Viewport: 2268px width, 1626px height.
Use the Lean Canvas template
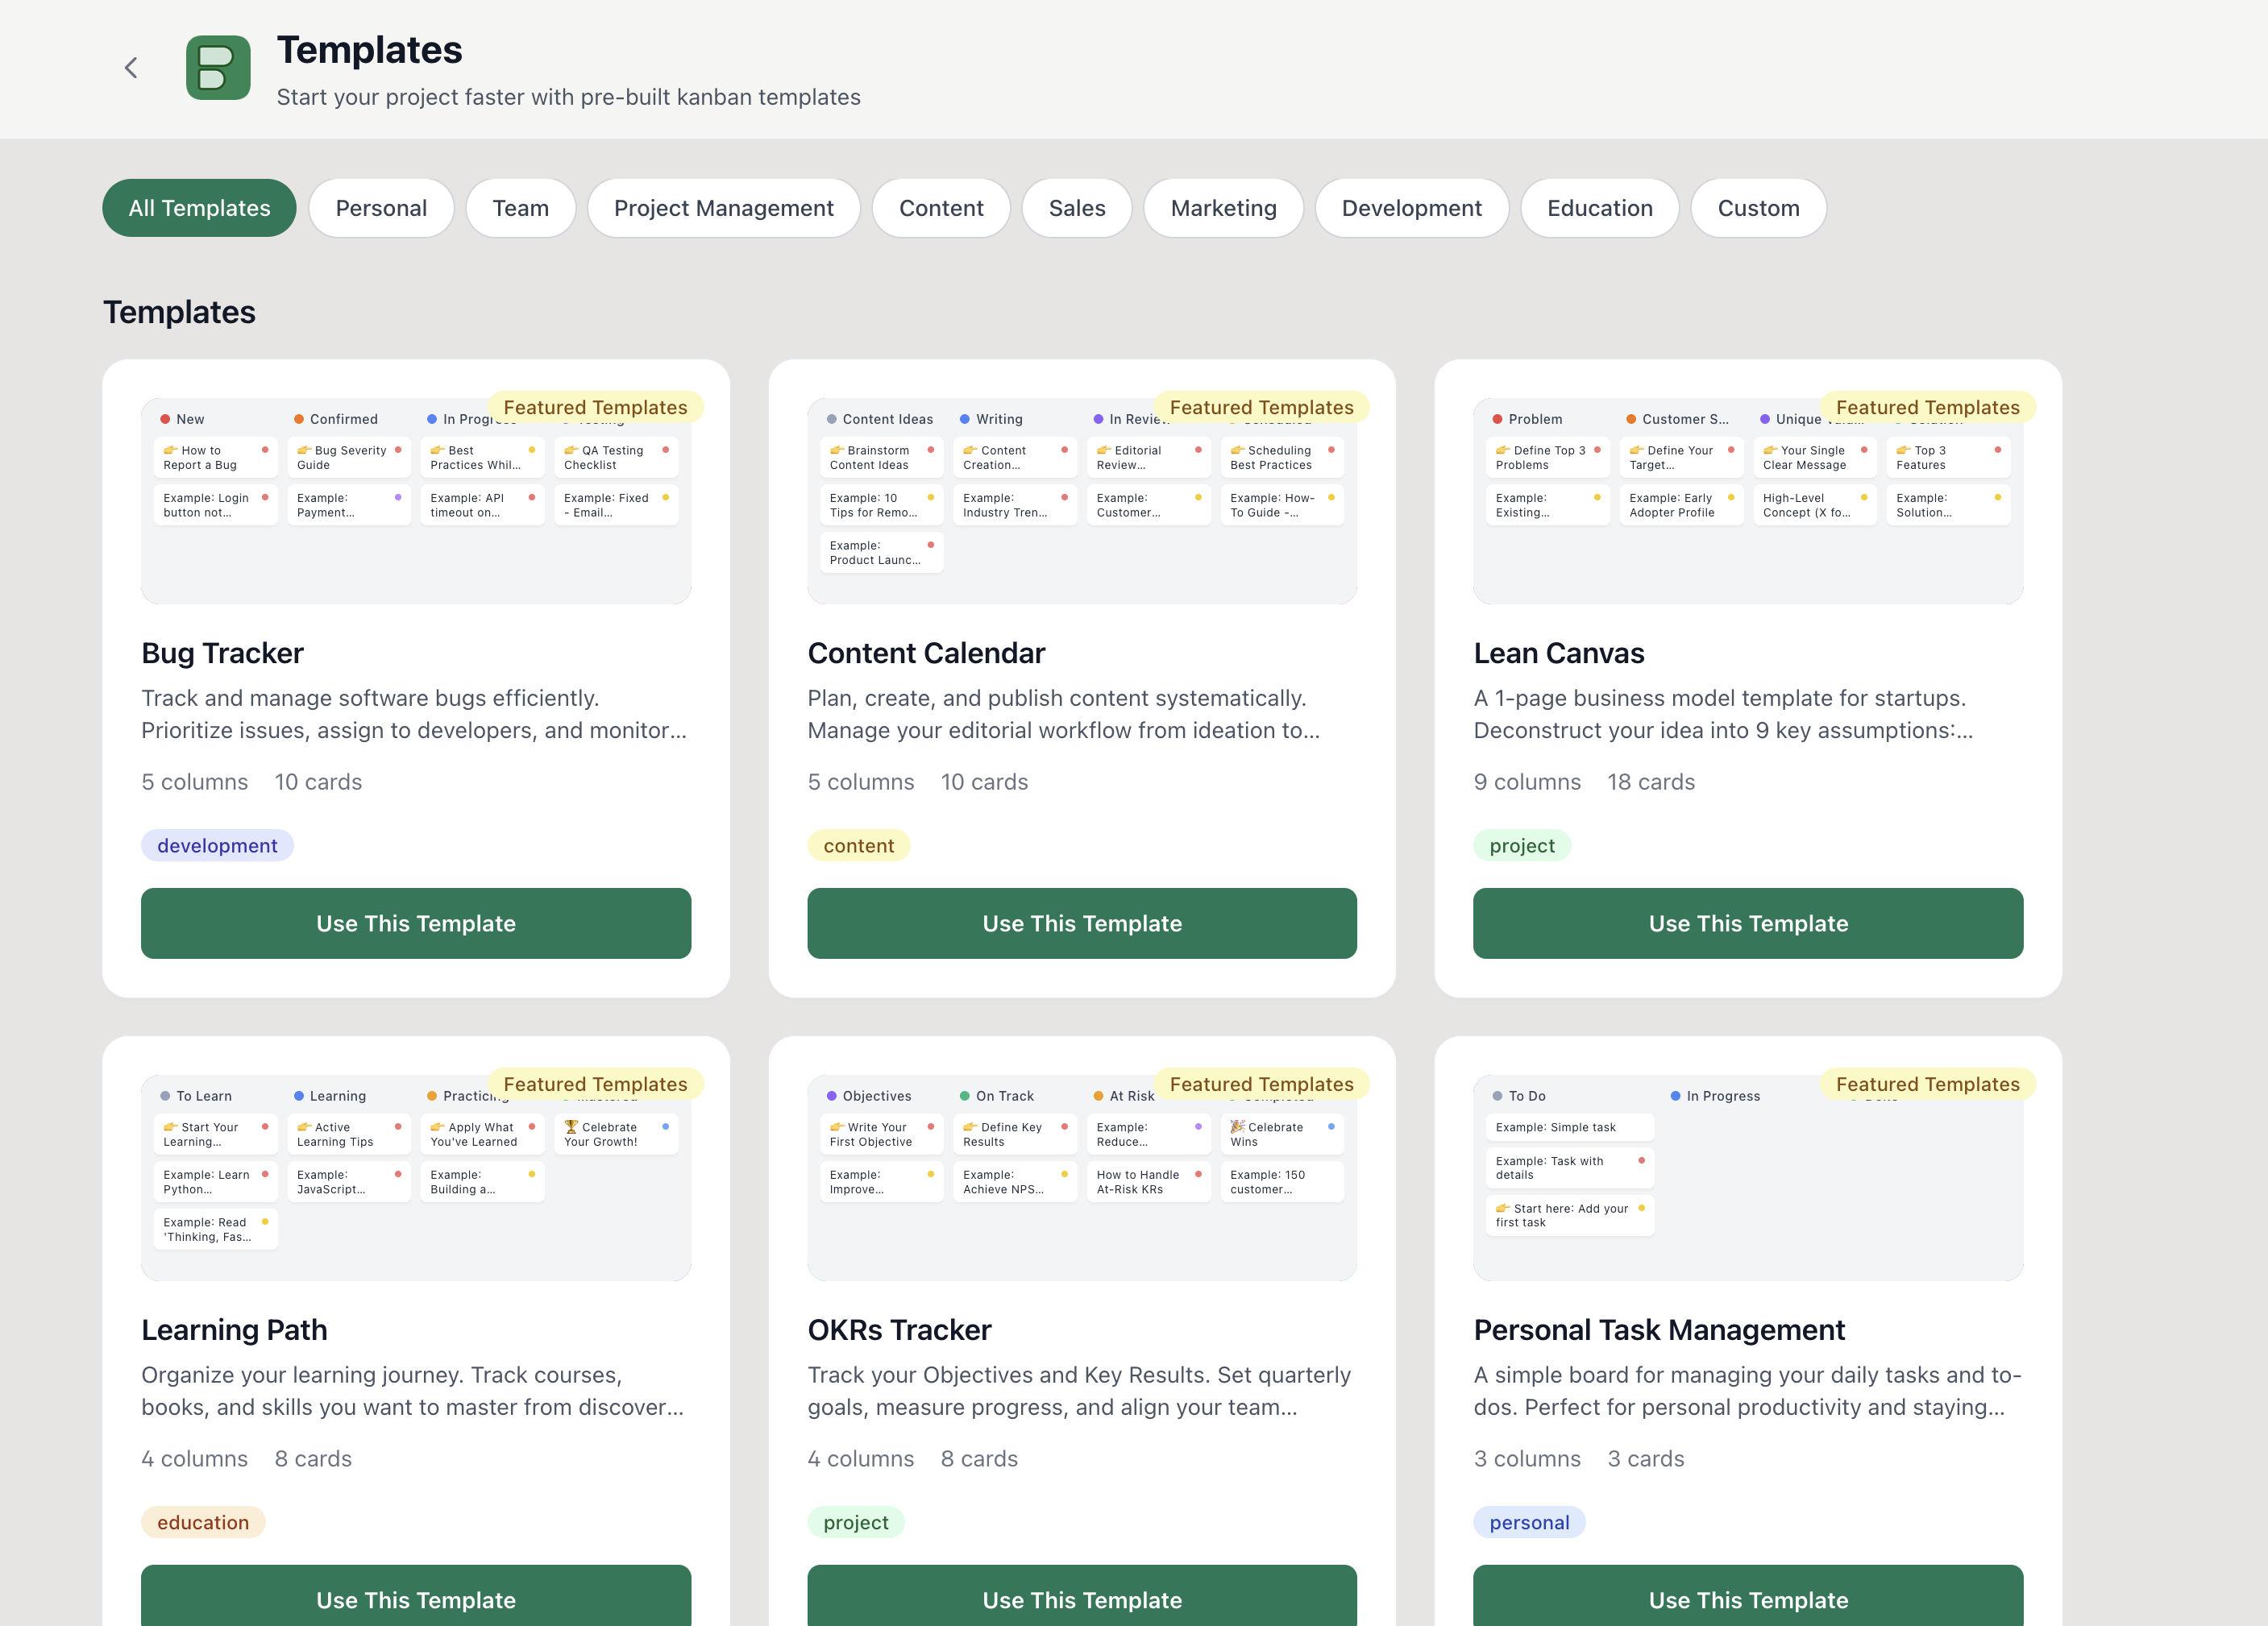[x=1748, y=923]
